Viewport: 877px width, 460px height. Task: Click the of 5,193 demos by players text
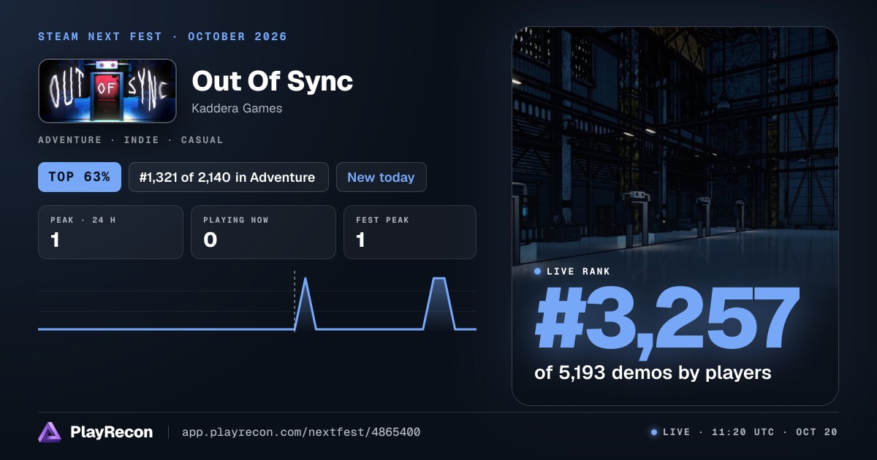pyautogui.click(x=653, y=372)
